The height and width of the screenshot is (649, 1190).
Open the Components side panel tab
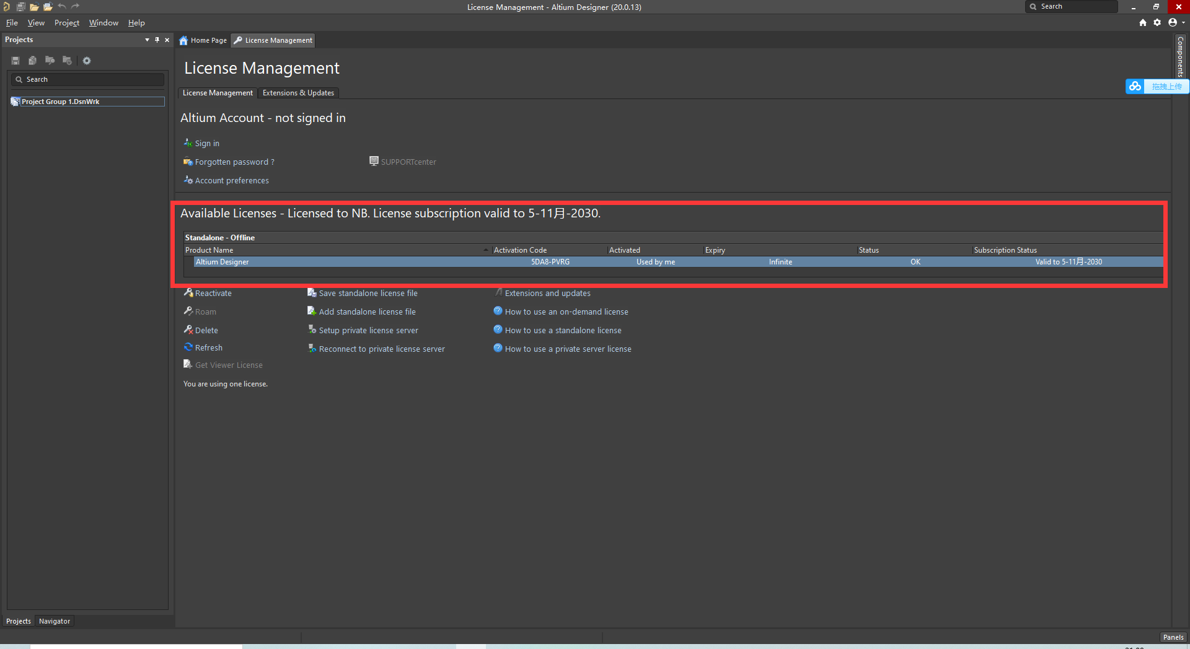click(x=1181, y=57)
